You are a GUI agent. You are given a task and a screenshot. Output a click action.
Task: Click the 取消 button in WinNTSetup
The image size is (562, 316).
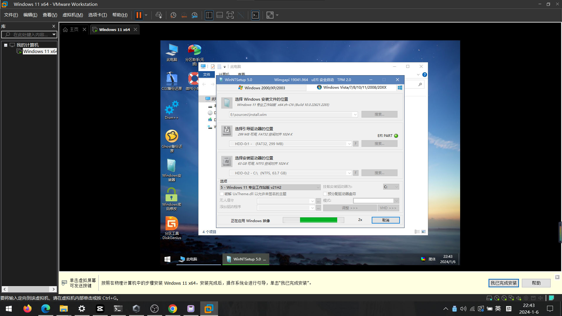click(x=385, y=220)
